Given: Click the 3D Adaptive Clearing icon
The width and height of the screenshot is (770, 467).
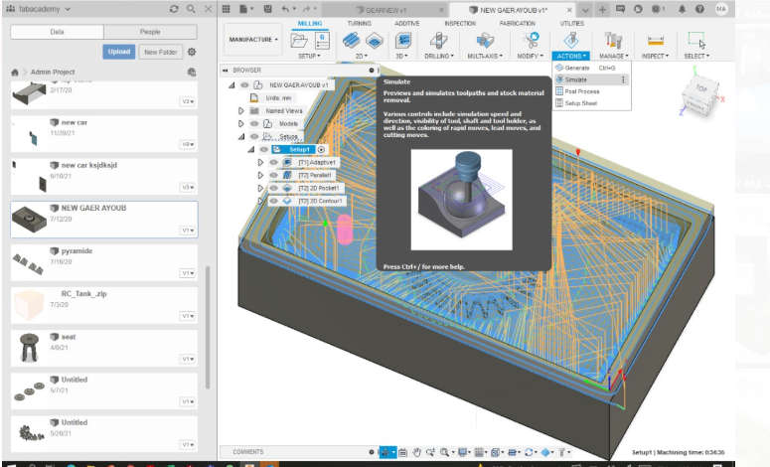Looking at the screenshot, I should pyautogui.click(x=402, y=41).
